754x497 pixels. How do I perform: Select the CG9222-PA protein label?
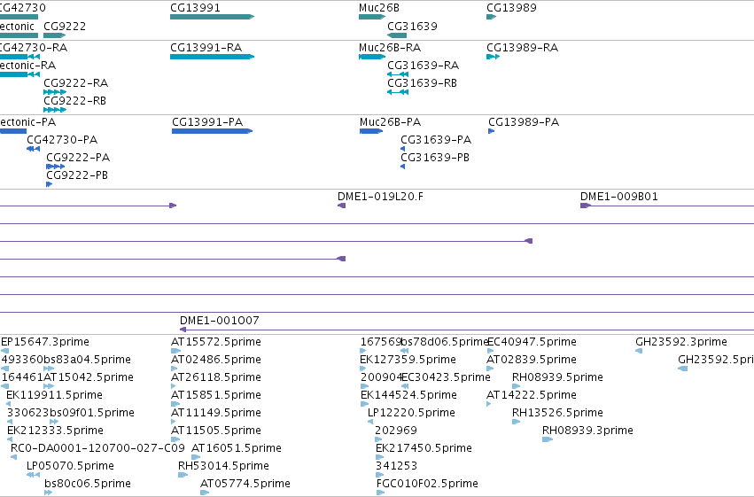78,158
